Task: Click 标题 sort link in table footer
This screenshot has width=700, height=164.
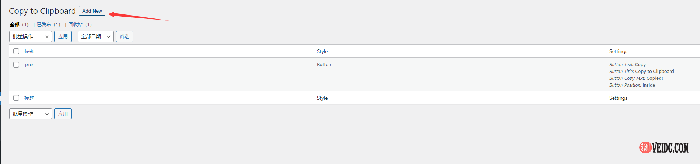Action: [29, 98]
